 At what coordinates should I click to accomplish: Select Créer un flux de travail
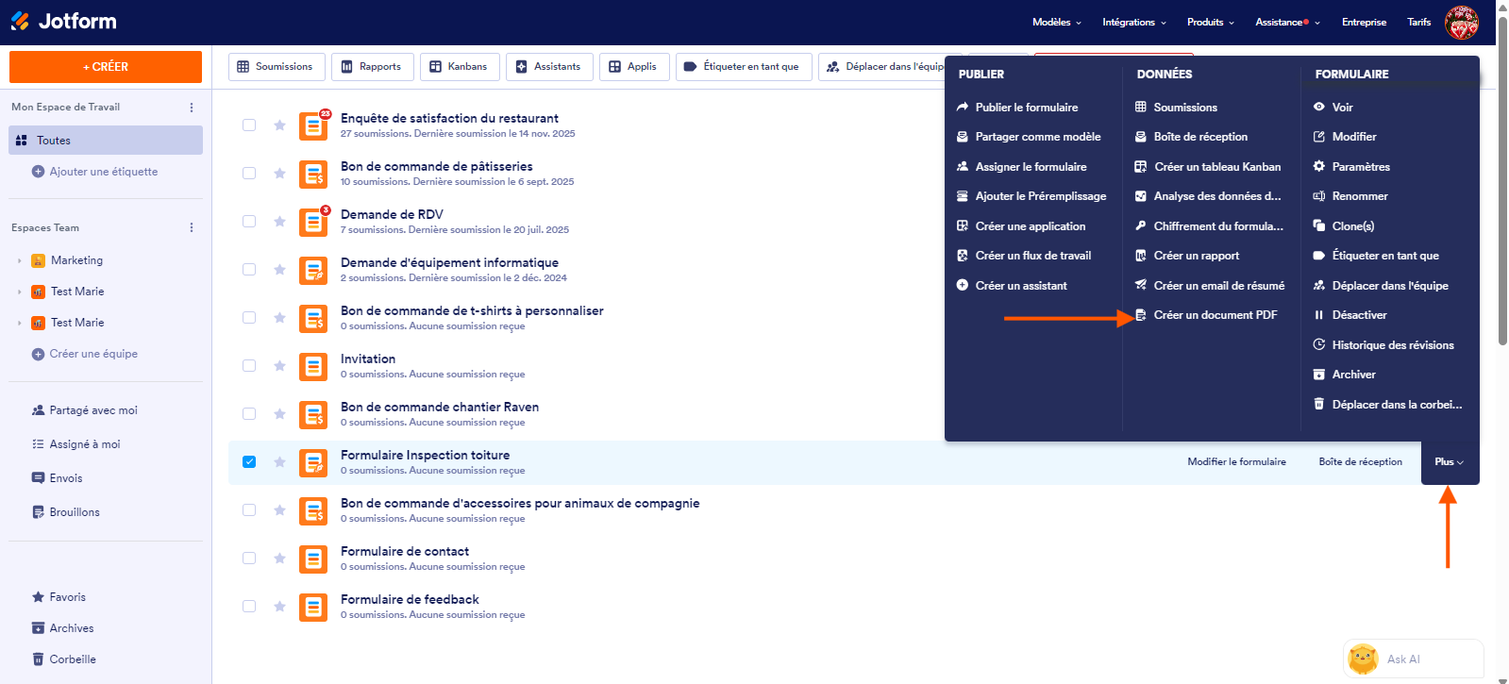click(1024, 256)
